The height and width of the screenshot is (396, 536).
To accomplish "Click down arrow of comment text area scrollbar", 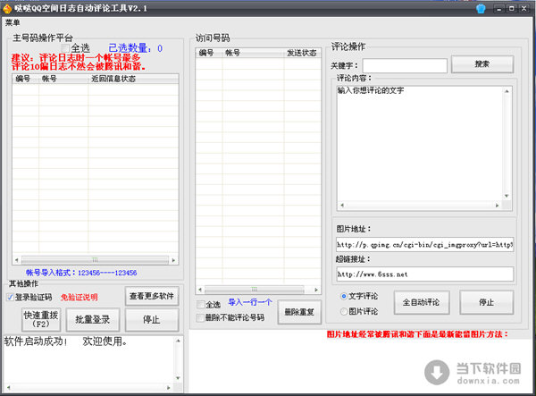I will (507, 196).
